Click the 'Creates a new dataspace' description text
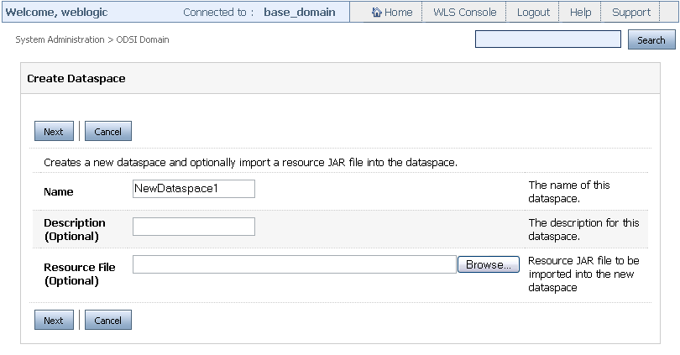The height and width of the screenshot is (355, 680). [250, 163]
